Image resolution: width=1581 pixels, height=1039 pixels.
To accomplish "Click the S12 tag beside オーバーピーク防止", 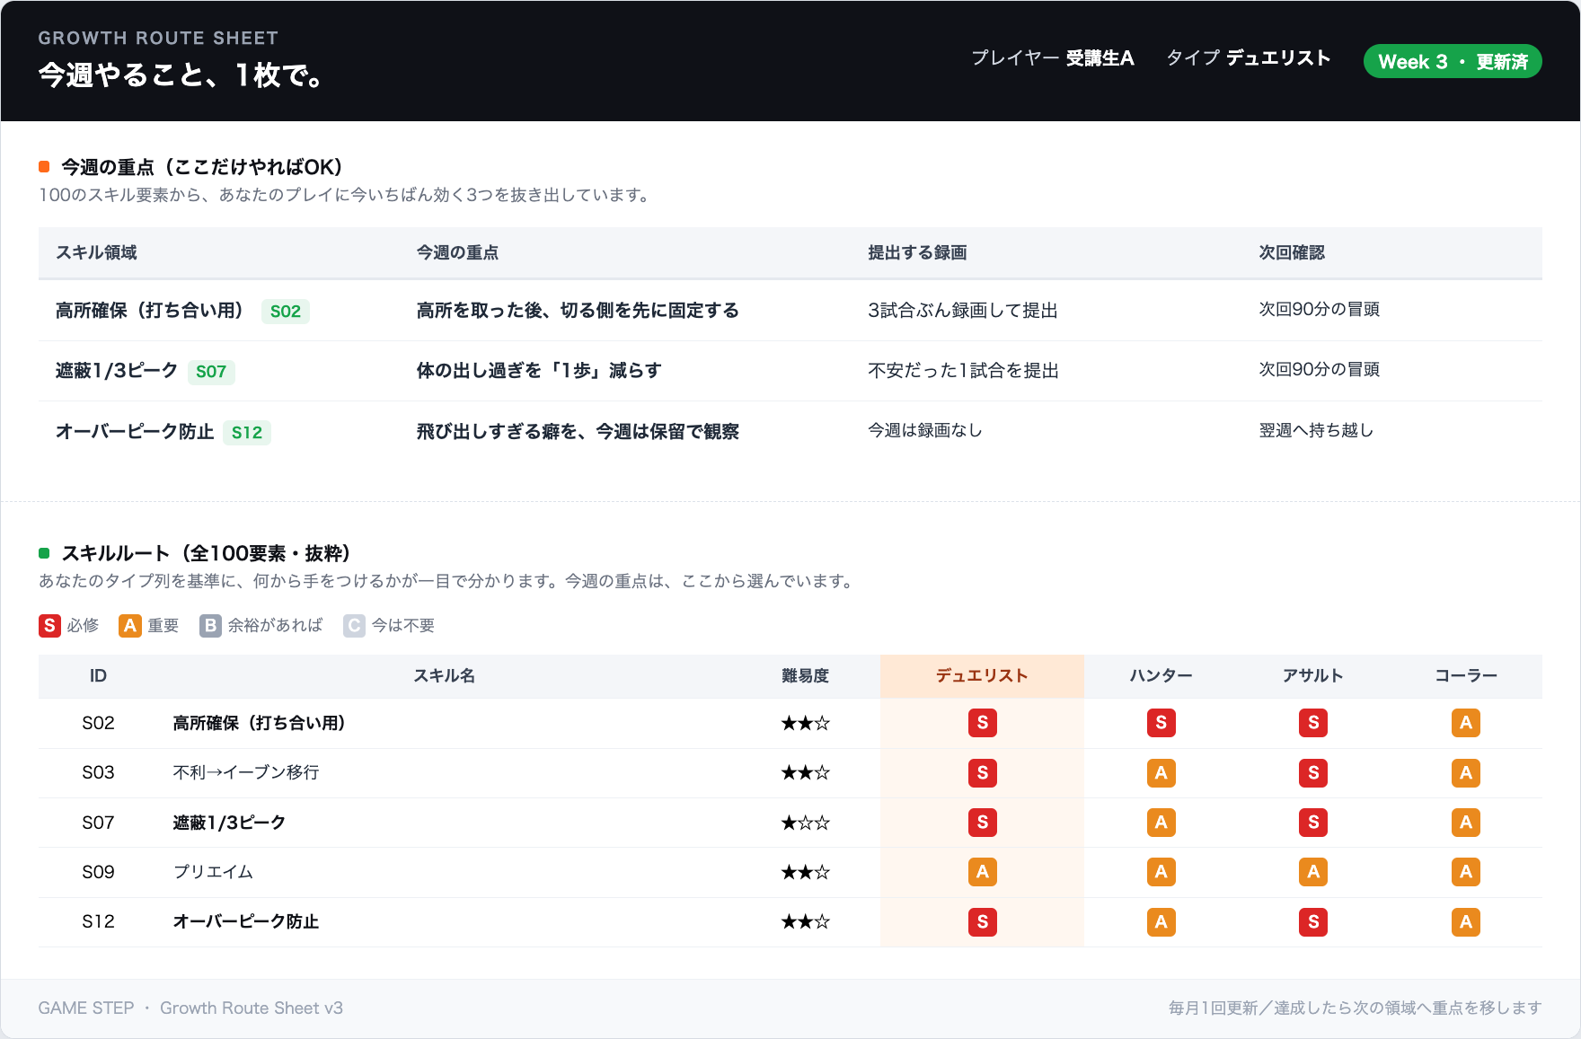I will click(247, 433).
